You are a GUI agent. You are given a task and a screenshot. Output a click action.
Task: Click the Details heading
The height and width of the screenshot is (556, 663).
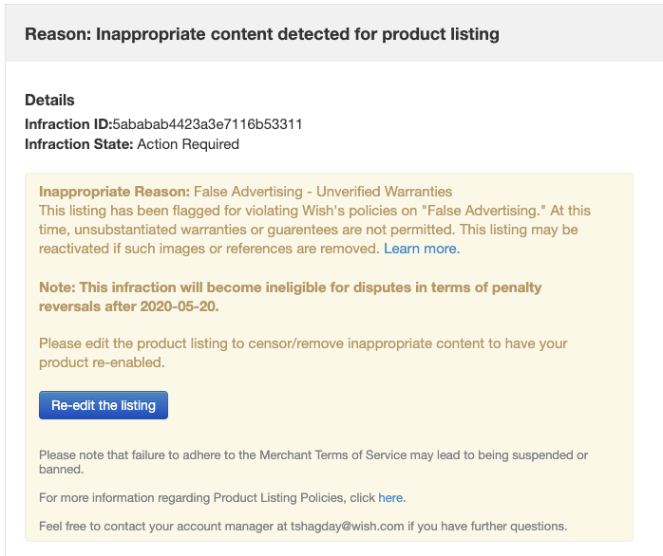pos(49,100)
